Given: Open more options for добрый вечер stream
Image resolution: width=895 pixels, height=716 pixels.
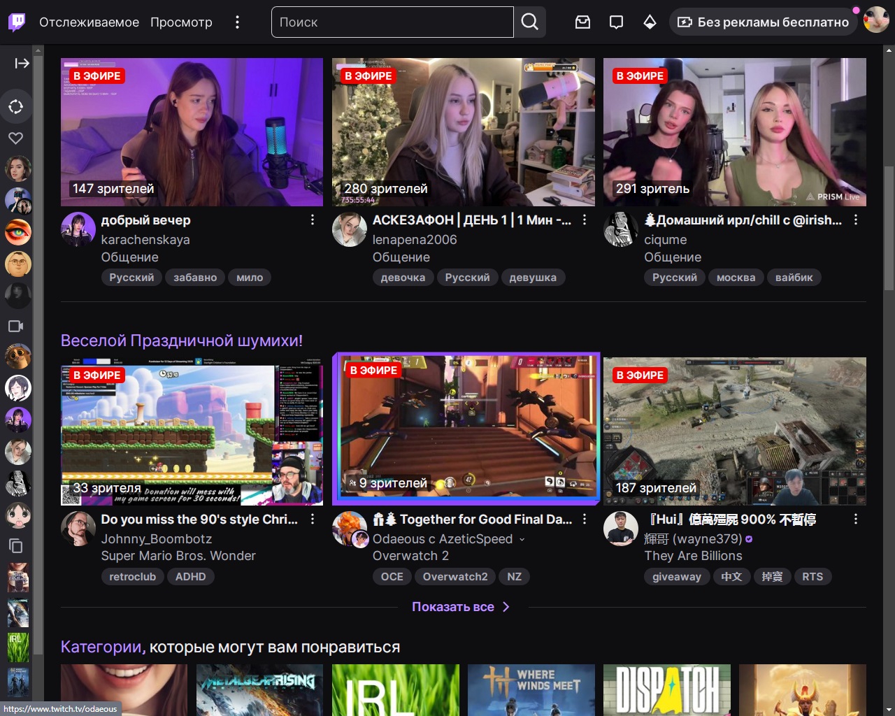Looking at the screenshot, I should tap(313, 220).
